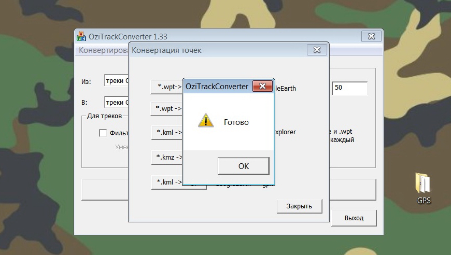Viewport: 451px width, 255px height.
Task: Close the OziTrackConverter message box
Action: [x=262, y=86]
